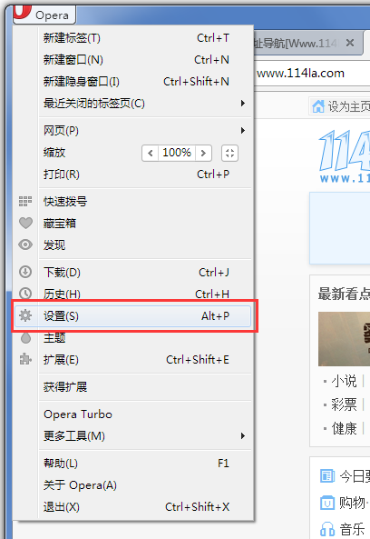The image size is (370, 539).
Task: Click the Speed Dial grid icon (快速拨号)
Action: coord(25,201)
